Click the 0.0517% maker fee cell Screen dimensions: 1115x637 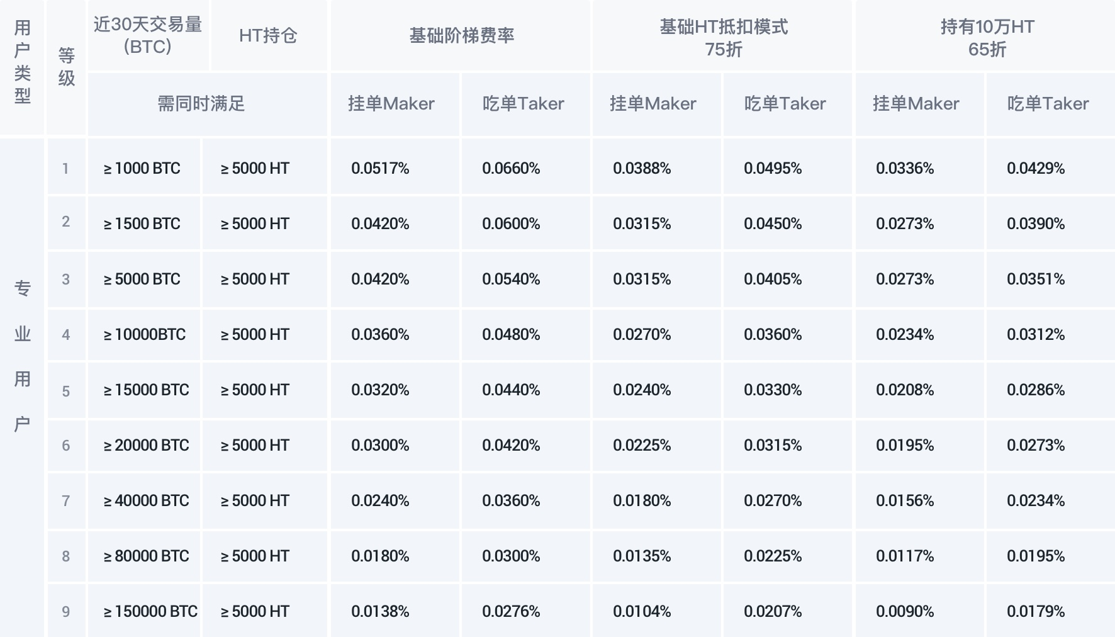pos(396,168)
